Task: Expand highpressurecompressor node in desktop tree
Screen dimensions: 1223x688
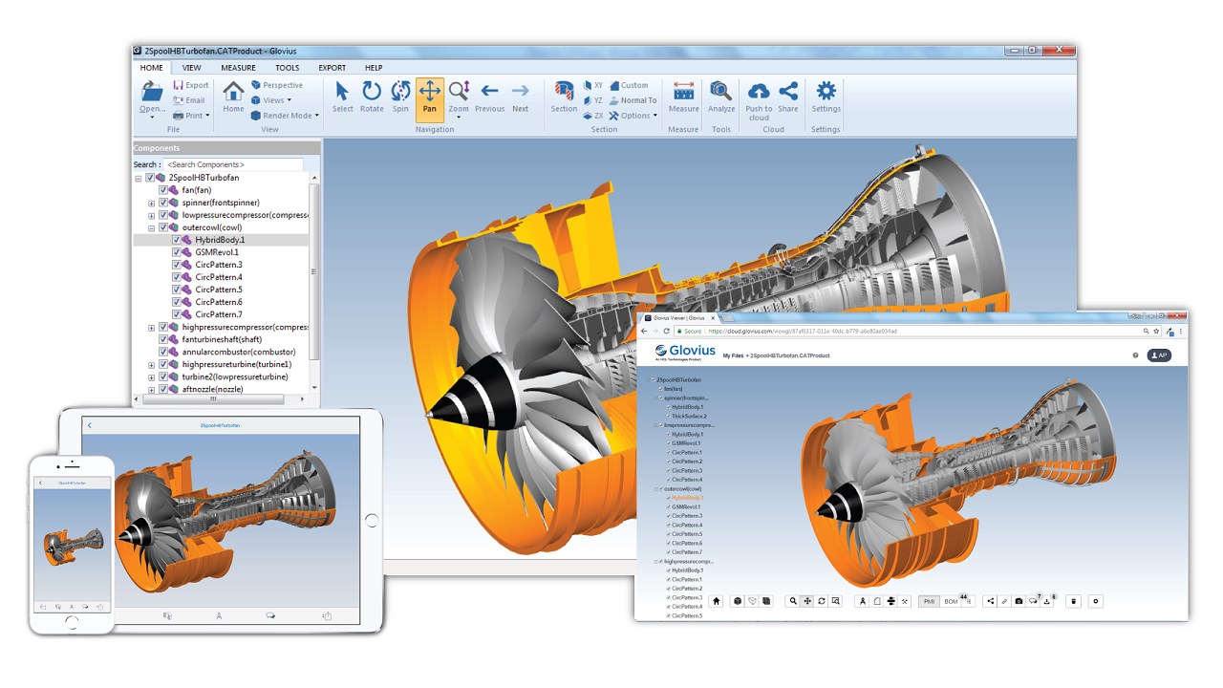Action: pyautogui.click(x=151, y=327)
